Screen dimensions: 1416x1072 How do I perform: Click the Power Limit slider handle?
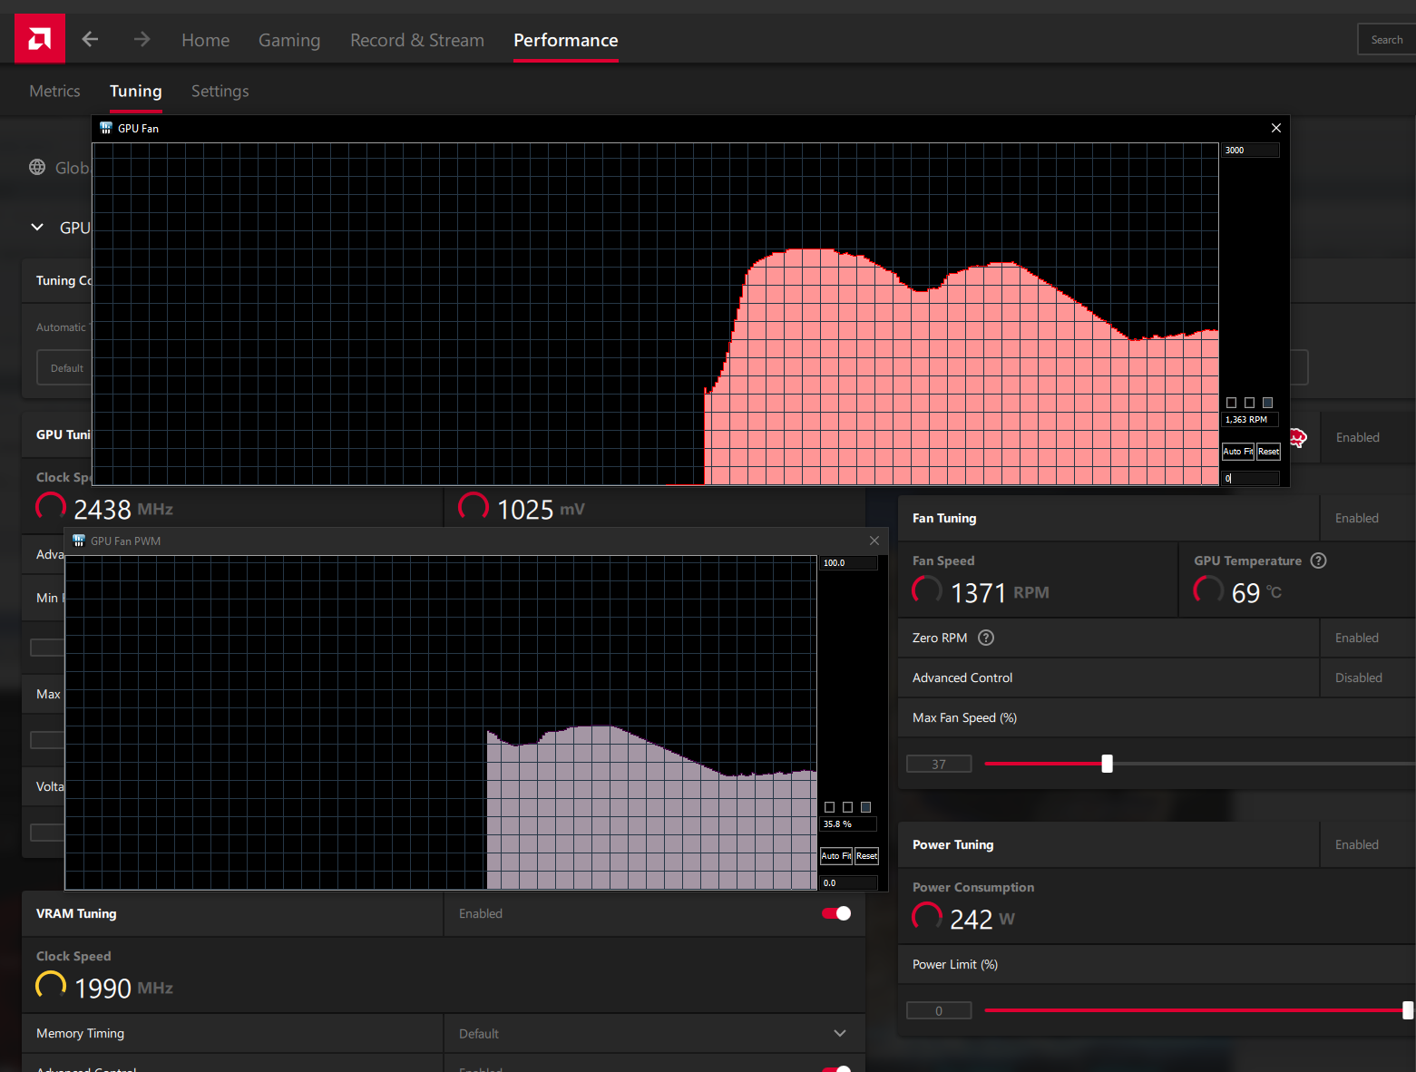(x=1408, y=1010)
